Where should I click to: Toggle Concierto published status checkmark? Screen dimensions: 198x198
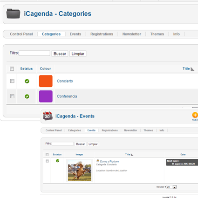27,81
